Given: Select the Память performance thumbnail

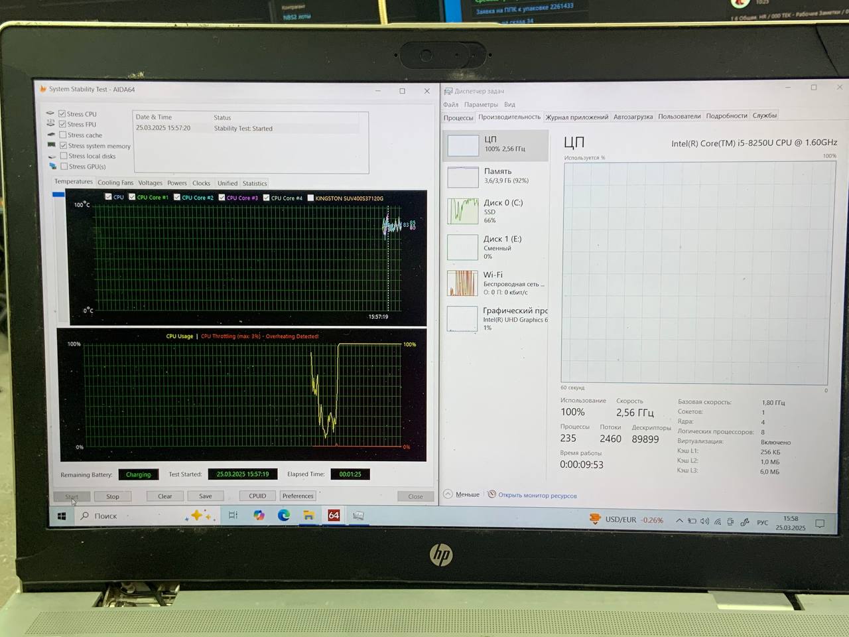Looking at the screenshot, I should tap(495, 176).
